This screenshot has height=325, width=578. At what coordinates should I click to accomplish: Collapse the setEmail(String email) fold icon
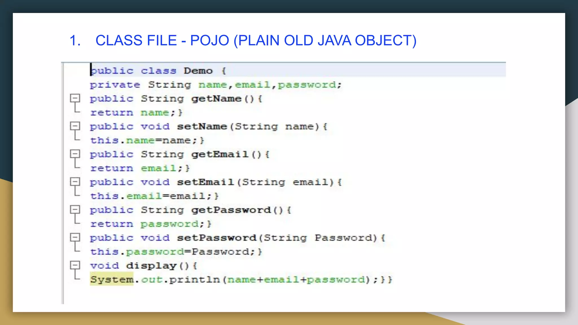coord(75,182)
